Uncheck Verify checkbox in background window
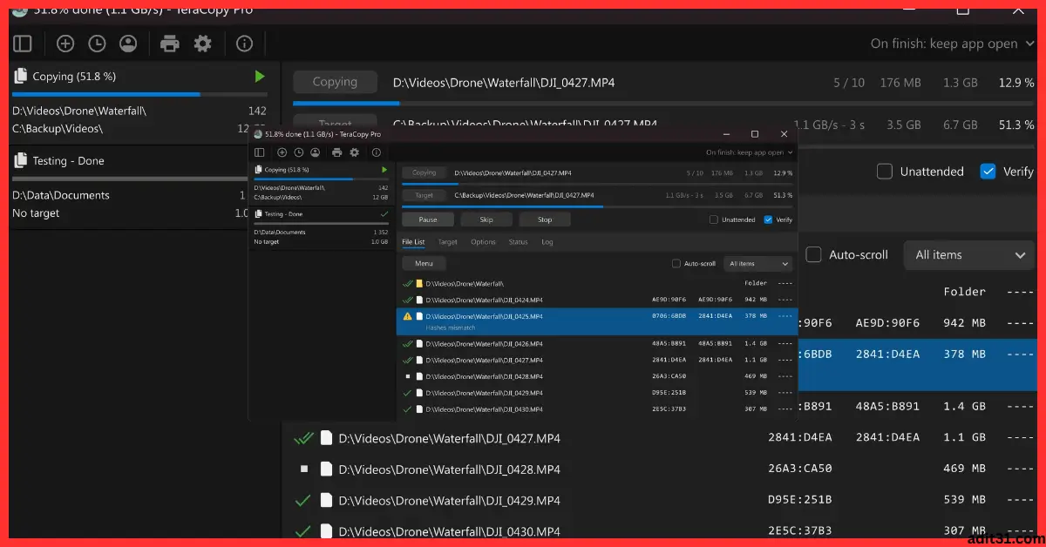The height and width of the screenshot is (547, 1046). click(988, 172)
